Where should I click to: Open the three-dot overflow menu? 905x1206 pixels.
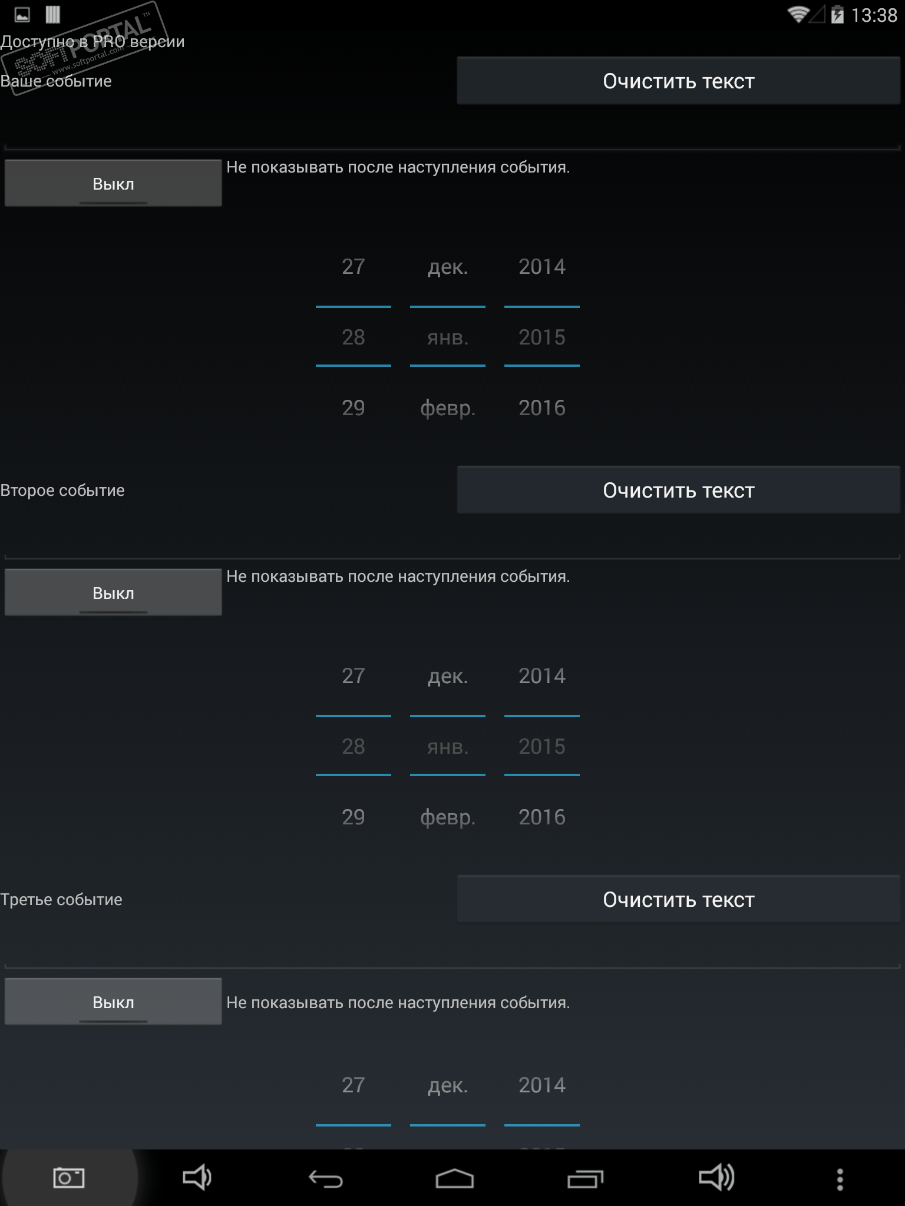(x=840, y=1179)
